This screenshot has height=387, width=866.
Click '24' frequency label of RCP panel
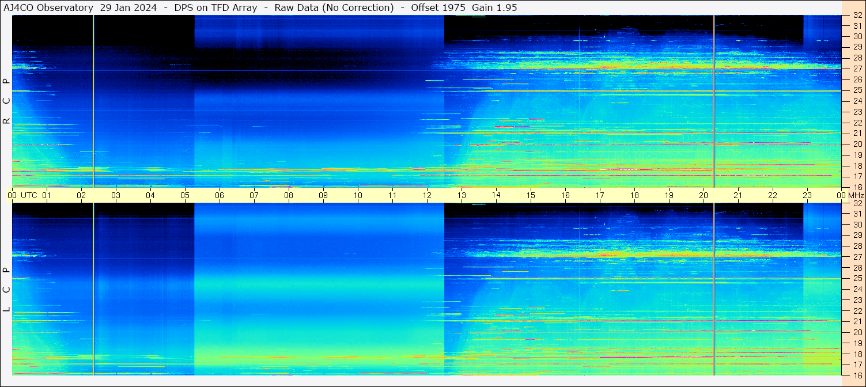pos(857,101)
